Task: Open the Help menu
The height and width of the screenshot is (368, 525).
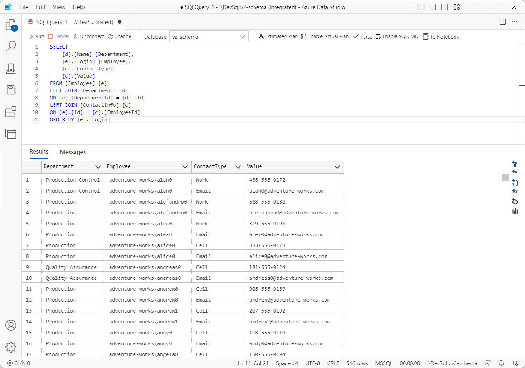Action: (x=79, y=7)
